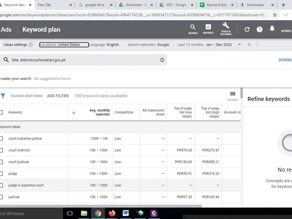Click the 'court supreme justice' keyword text
292x219 pixels.
[25, 138]
